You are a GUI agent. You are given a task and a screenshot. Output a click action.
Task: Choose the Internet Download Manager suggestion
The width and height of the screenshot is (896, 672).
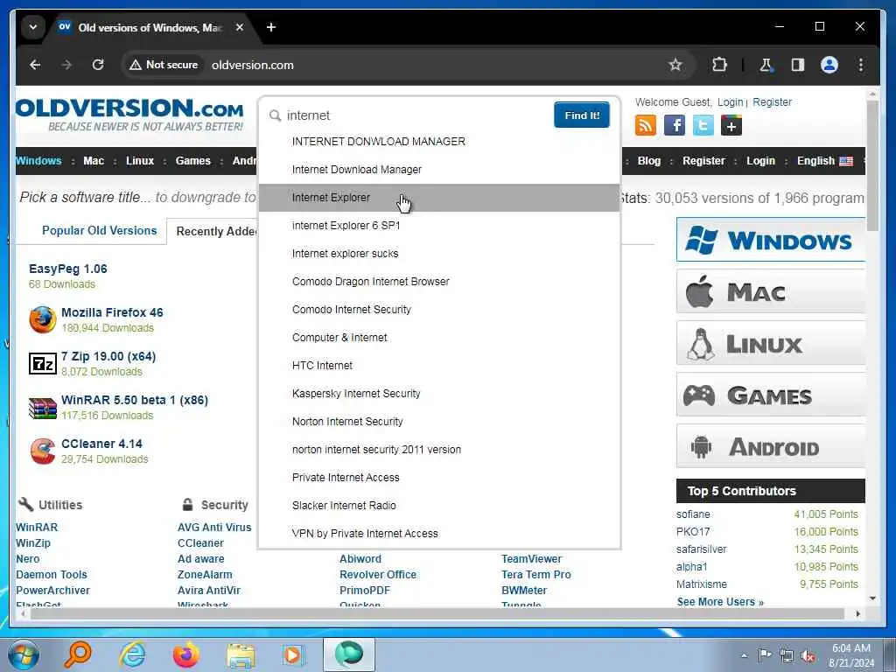(x=439, y=170)
